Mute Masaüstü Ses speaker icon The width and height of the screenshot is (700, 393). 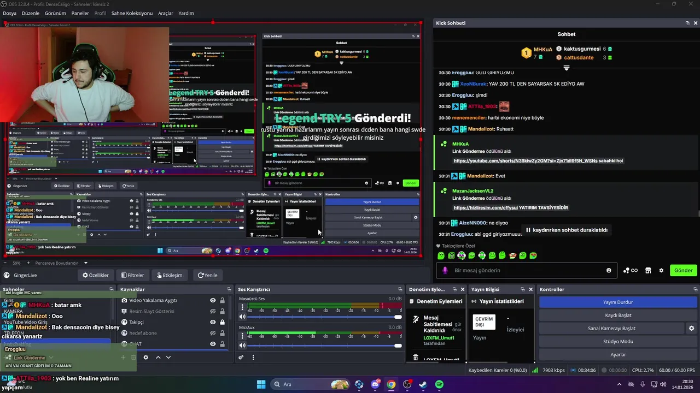click(x=242, y=317)
